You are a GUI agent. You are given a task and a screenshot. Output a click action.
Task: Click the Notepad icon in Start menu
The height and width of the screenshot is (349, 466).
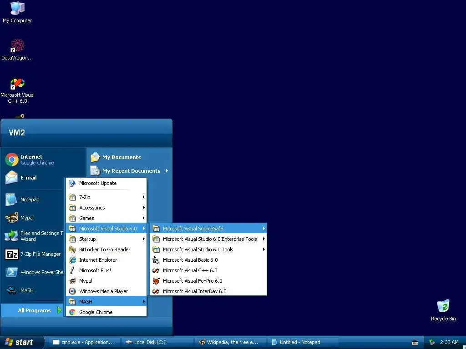pyautogui.click(x=11, y=199)
